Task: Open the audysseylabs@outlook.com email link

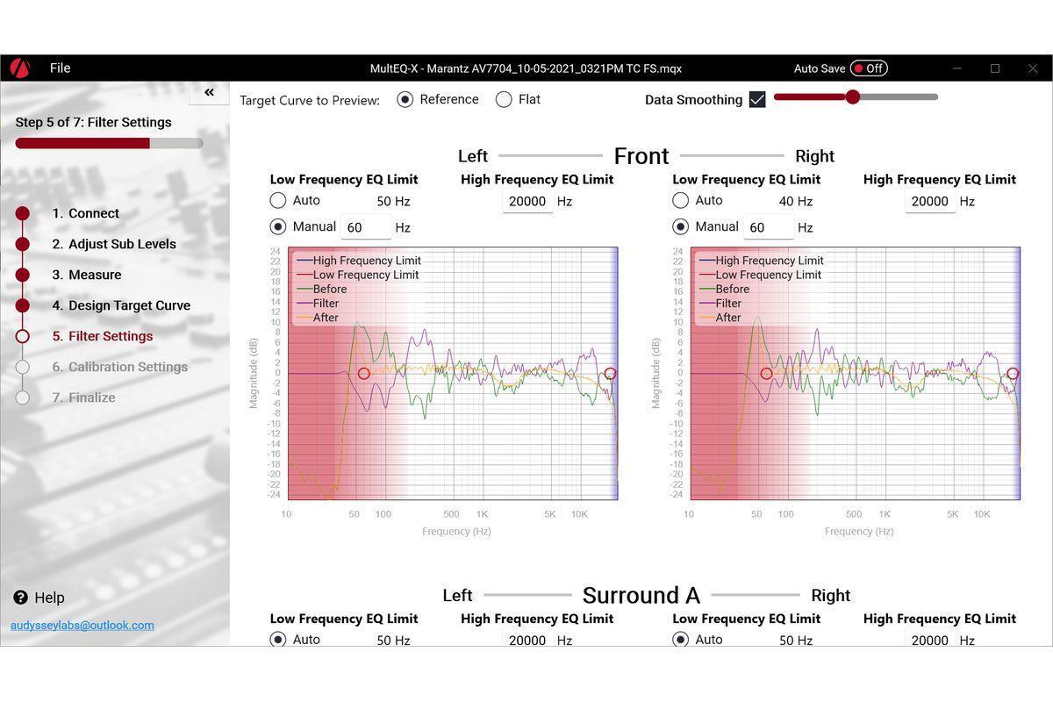Action: click(x=82, y=626)
